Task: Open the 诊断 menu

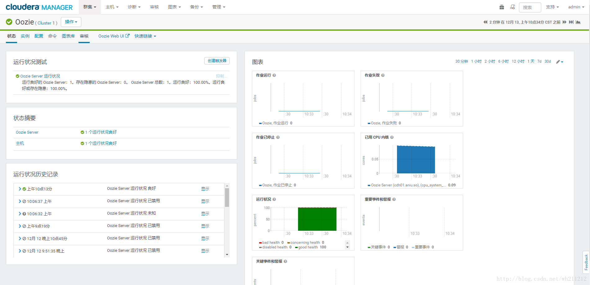Action: point(134,7)
